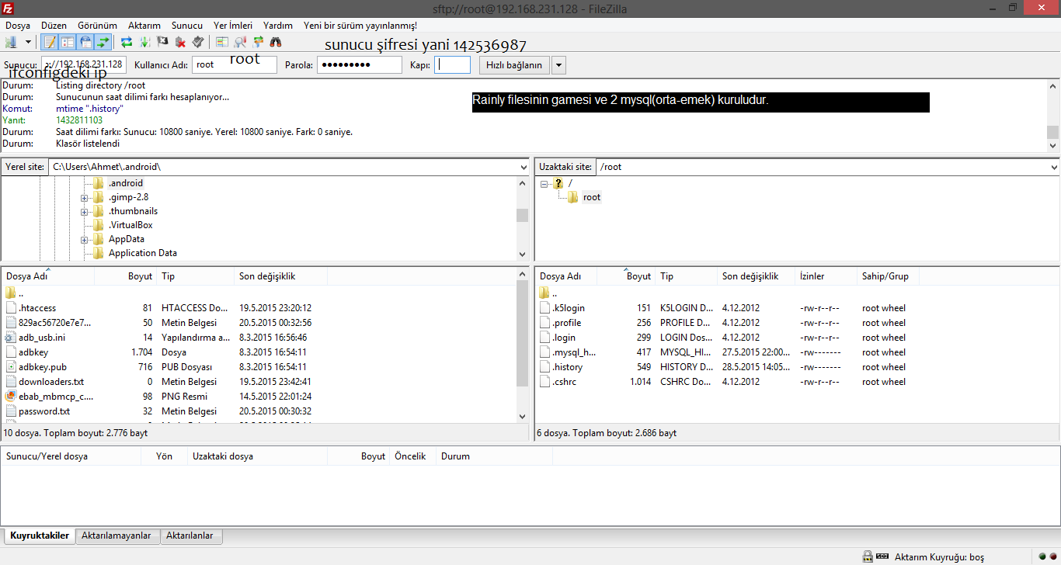Open the Aktarım menu

144,26
